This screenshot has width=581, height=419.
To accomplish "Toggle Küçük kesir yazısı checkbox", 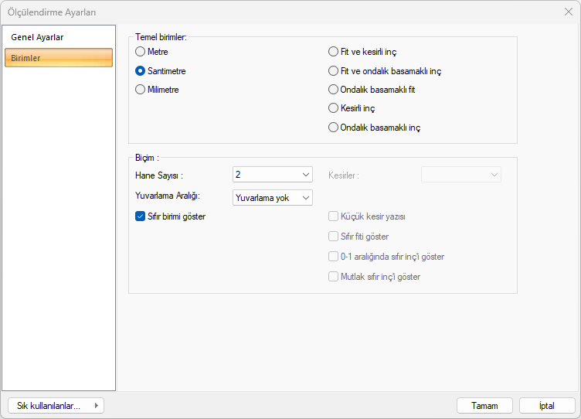I will coord(334,216).
